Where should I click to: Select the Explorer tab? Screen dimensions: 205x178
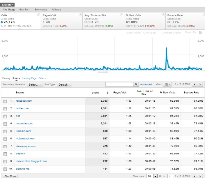click(7, 5)
